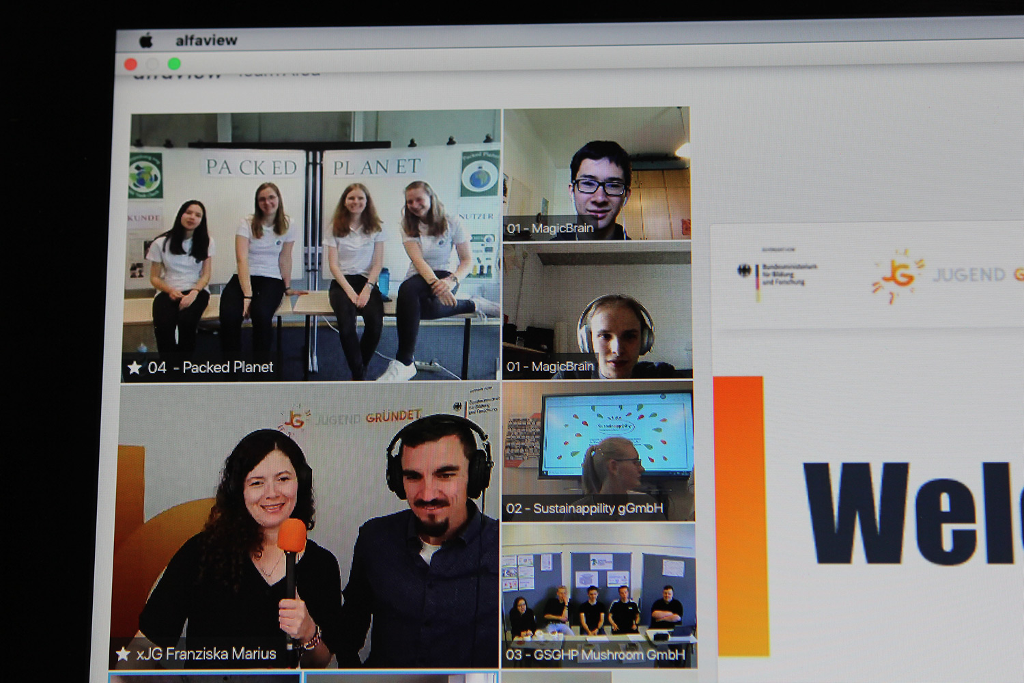The image size is (1024, 683).
Task: Select the Packed Planet team video tile
Action: pyautogui.click(x=314, y=246)
